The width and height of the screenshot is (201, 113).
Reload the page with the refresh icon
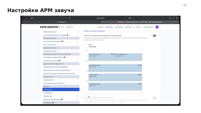[x=131, y=18]
